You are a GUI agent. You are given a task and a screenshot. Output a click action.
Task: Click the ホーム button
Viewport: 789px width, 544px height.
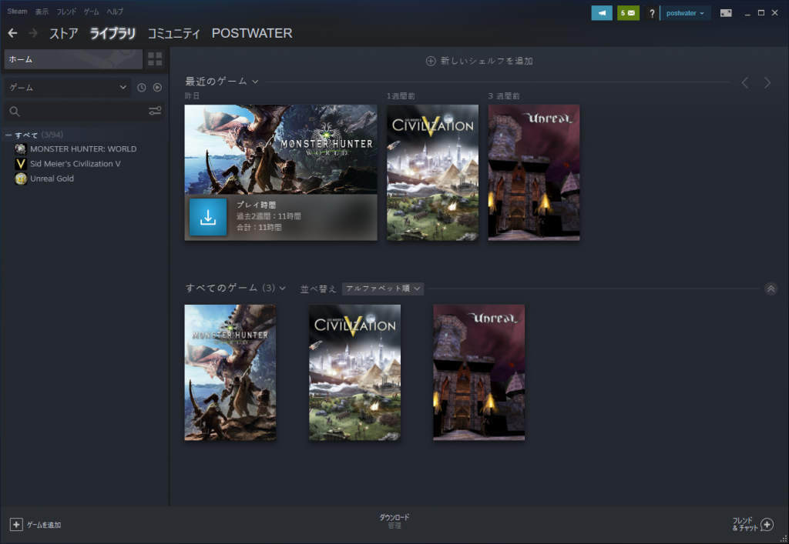point(73,59)
